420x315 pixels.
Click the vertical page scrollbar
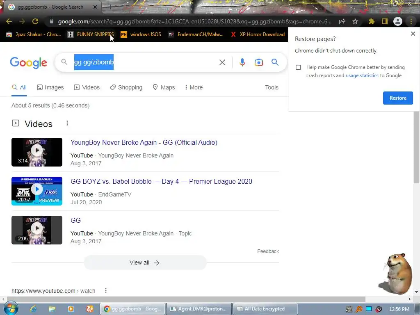tap(416, 148)
